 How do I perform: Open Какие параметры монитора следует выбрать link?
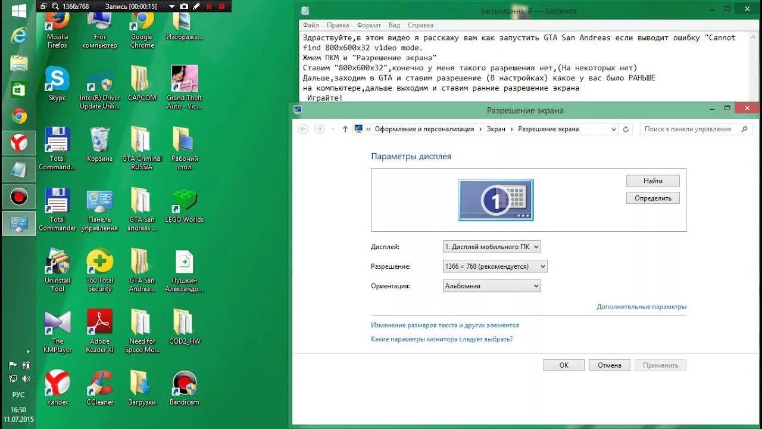coord(442,339)
